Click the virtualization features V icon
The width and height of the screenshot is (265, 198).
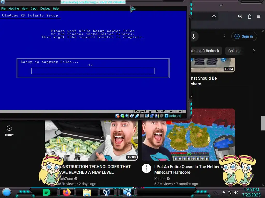(156, 116)
